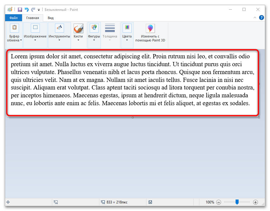
Task: Switch to the Главная tab
Action: pyautogui.click(x=33, y=18)
